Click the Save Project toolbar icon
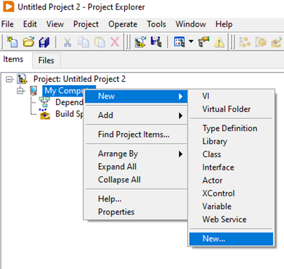The height and width of the screenshot is (269, 284). pyautogui.click(x=156, y=42)
